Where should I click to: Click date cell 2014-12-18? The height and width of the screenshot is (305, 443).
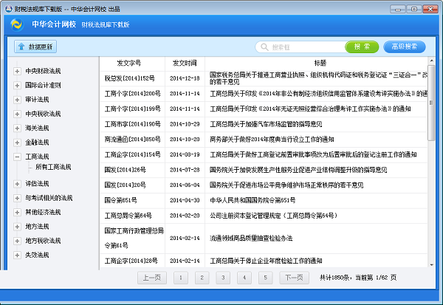(x=185, y=78)
